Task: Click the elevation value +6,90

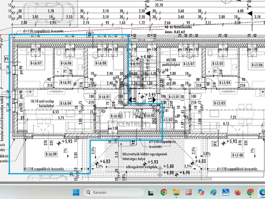Action: pos(184,172)
